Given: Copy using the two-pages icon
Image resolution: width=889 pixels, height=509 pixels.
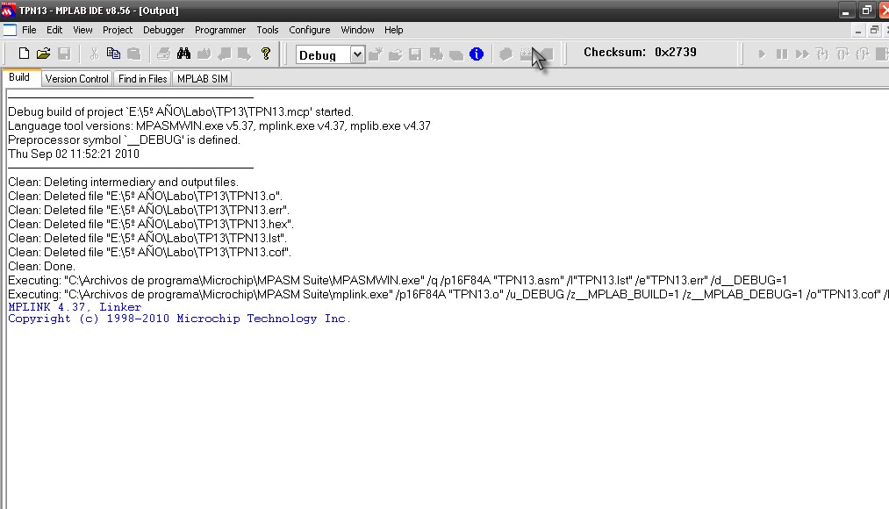Looking at the screenshot, I should pos(113,54).
